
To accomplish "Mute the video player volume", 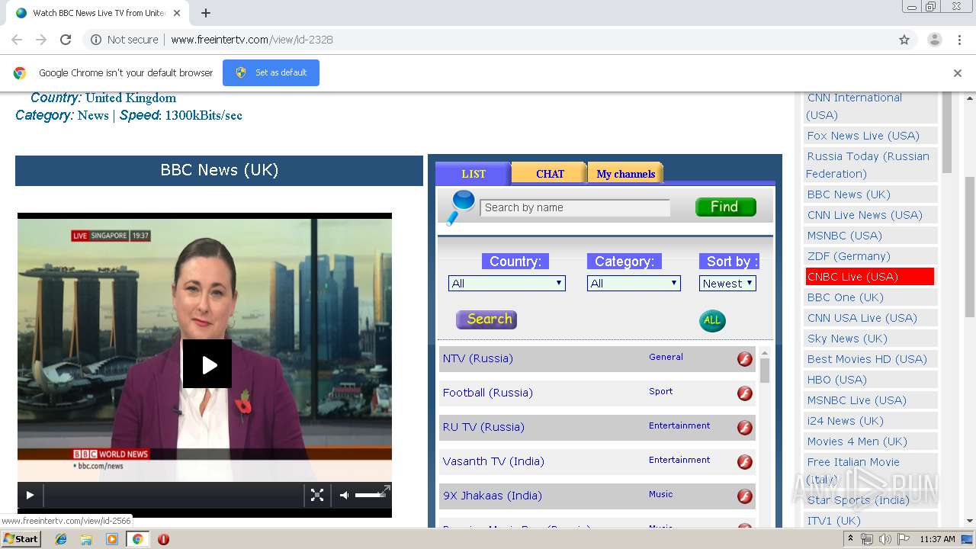I will tap(345, 495).
